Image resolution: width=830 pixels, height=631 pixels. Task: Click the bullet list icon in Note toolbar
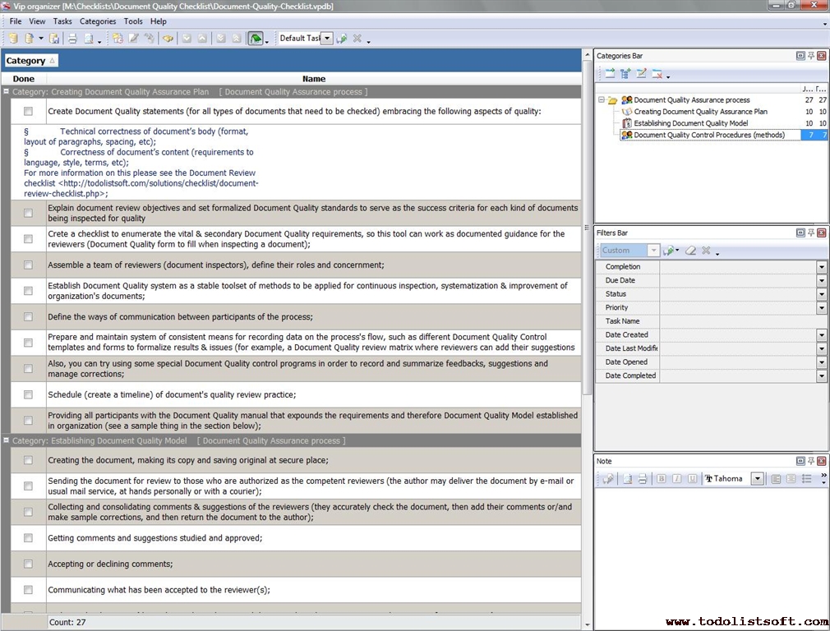(x=806, y=479)
